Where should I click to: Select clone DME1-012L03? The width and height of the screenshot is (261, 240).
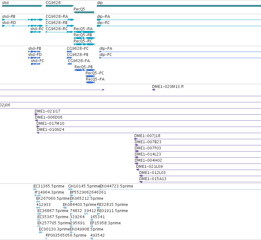tap(152, 173)
